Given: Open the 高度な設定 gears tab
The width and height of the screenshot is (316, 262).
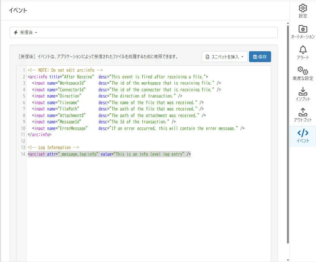Looking at the screenshot, I should point(303,74).
